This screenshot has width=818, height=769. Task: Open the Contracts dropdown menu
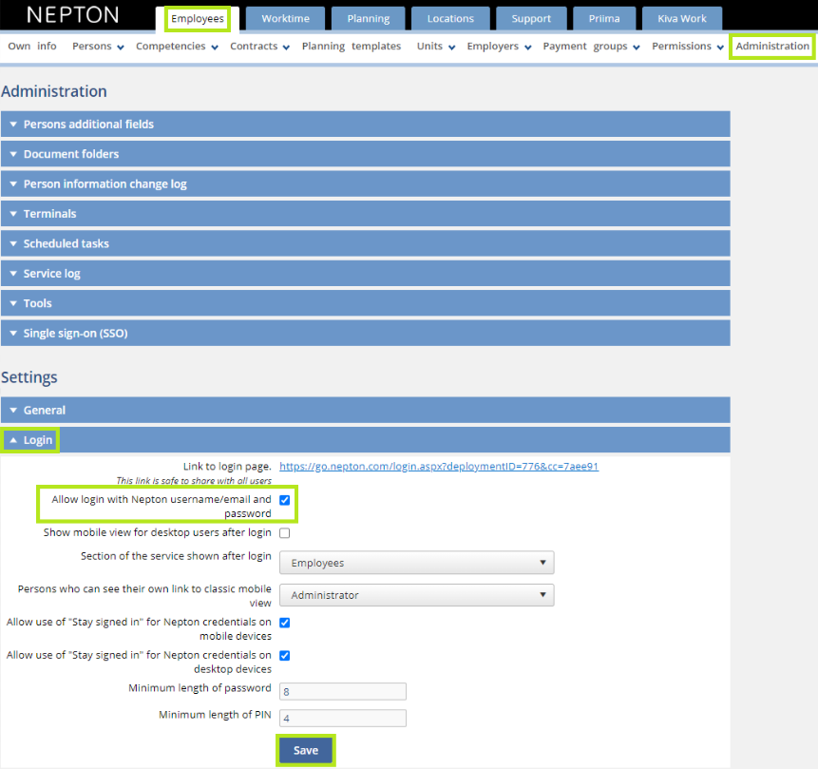pos(259,46)
